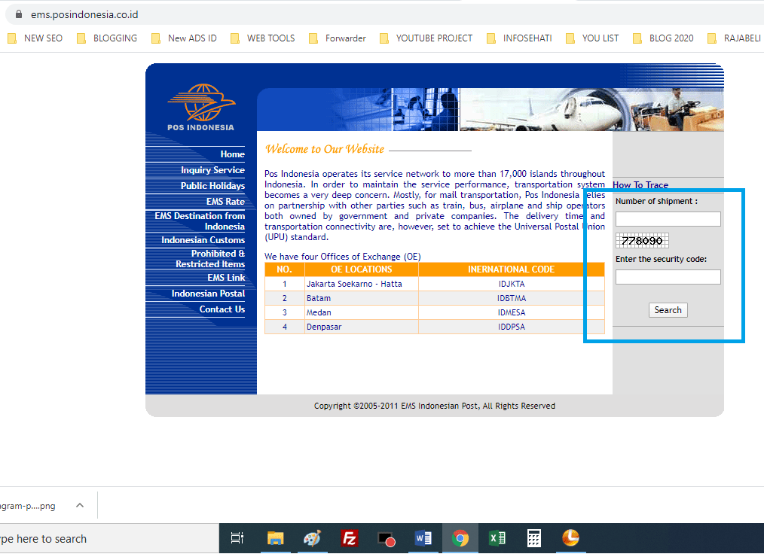This screenshot has height=557, width=764.
Task: Click the NO. column header
Action: point(284,269)
